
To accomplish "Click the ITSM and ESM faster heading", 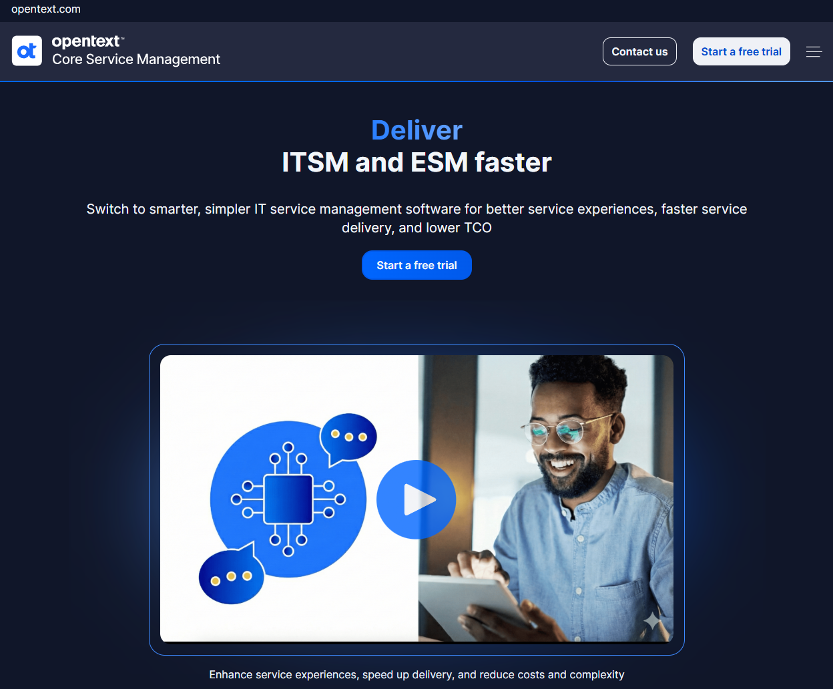I will click(416, 162).
